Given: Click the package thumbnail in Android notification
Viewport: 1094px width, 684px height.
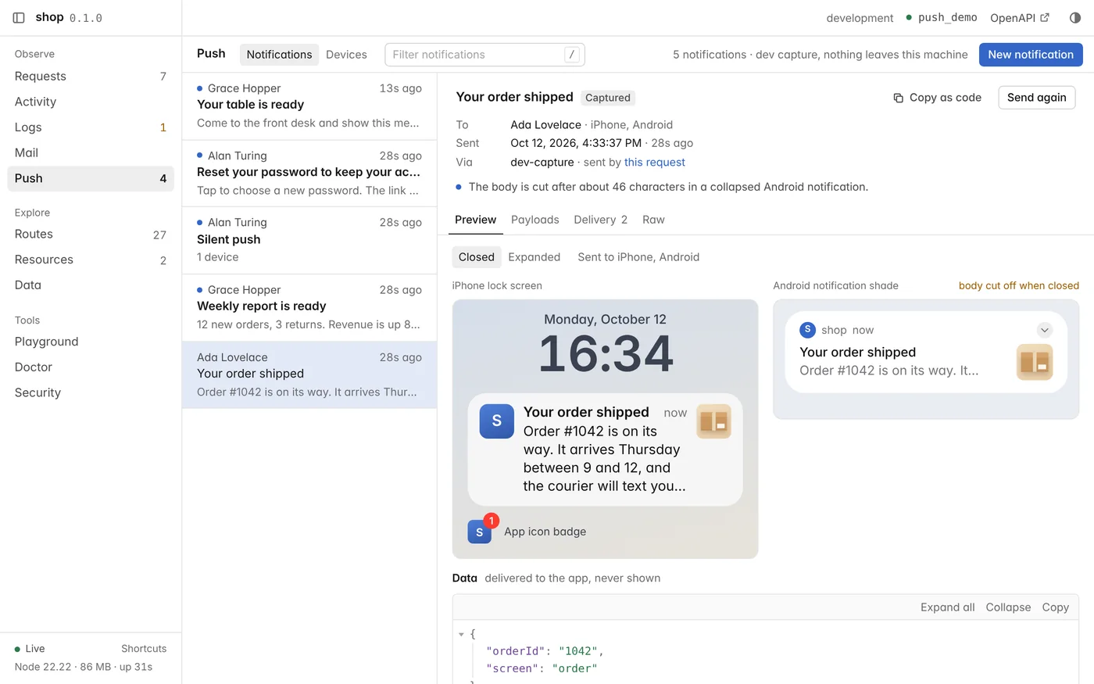Looking at the screenshot, I should point(1035,362).
